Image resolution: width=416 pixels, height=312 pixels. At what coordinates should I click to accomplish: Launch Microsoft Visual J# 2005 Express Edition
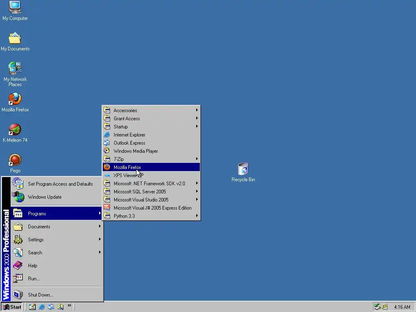click(151, 208)
